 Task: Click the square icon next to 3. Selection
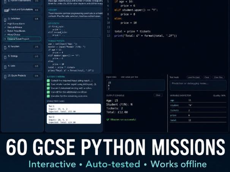point(5,20)
